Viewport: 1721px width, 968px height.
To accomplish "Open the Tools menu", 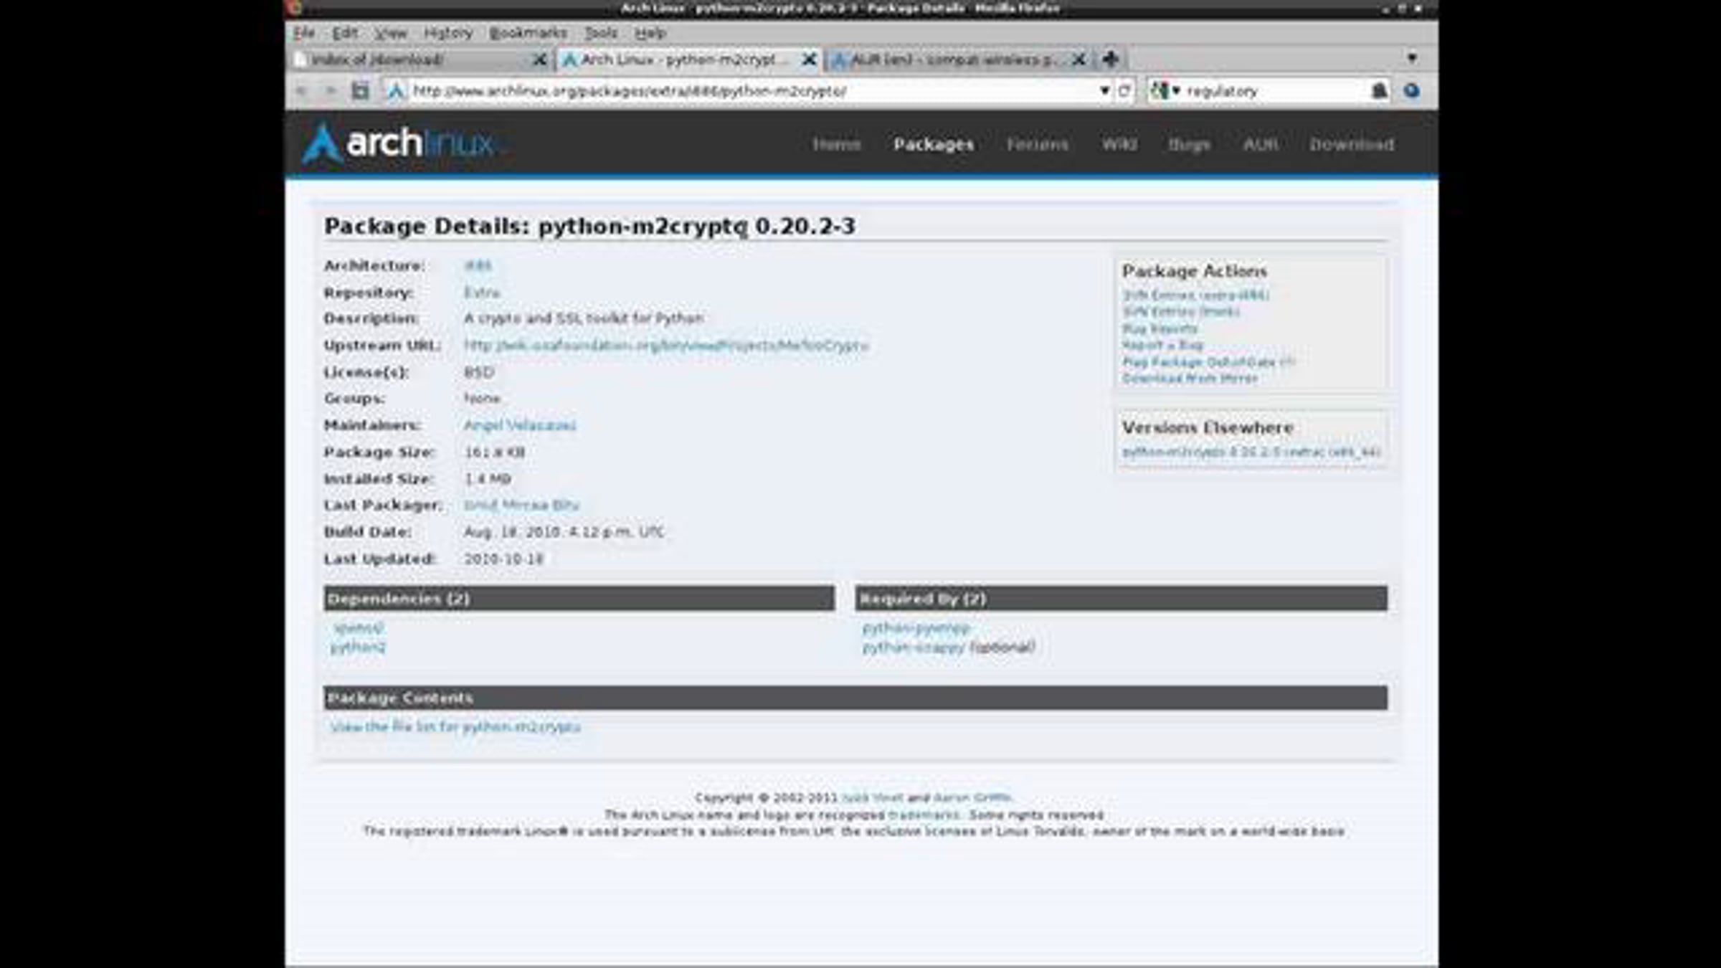I will [x=601, y=33].
